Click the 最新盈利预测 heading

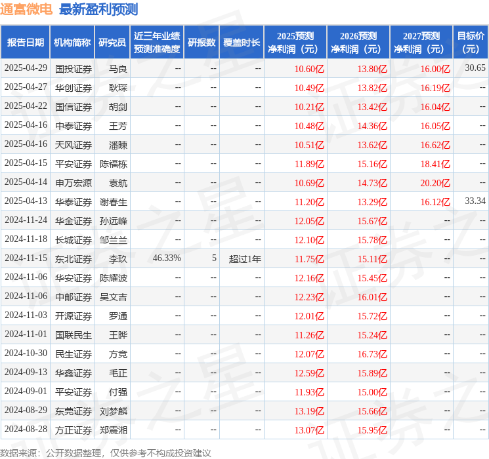coord(98,9)
